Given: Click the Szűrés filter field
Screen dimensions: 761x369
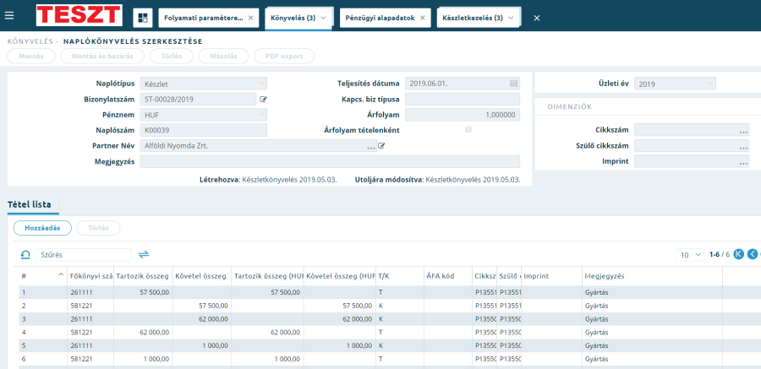Looking at the screenshot, I should pyautogui.click(x=84, y=254).
